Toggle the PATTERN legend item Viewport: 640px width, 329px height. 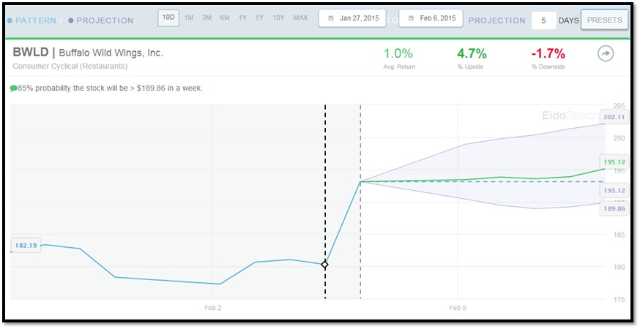(31, 20)
